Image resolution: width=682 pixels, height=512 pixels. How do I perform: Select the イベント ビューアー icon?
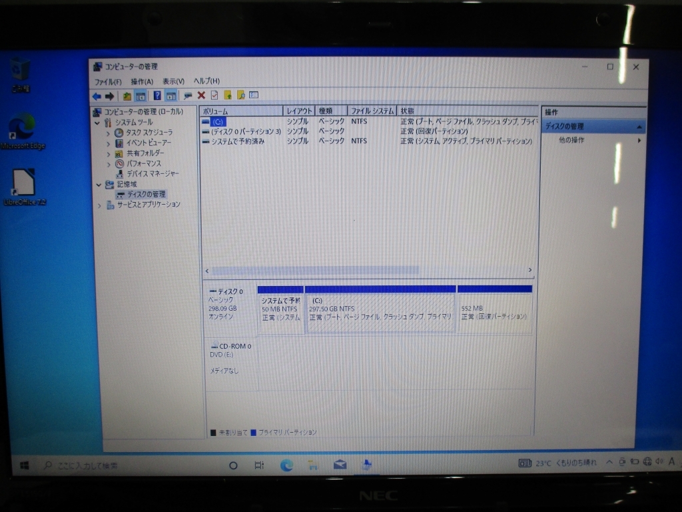(x=119, y=143)
